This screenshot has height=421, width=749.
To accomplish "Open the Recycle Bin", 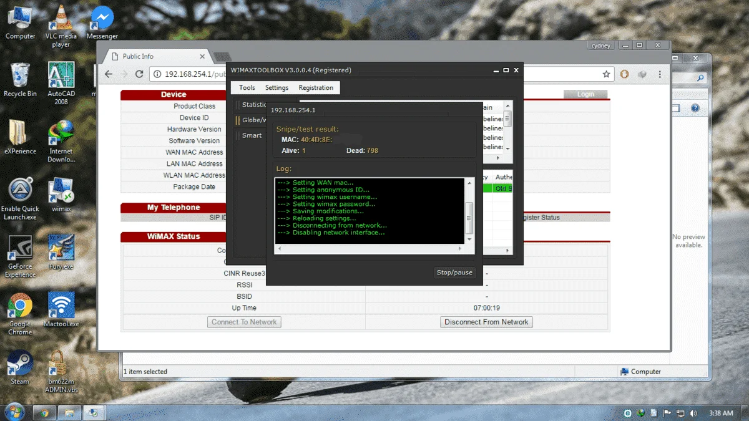I will tap(20, 79).
